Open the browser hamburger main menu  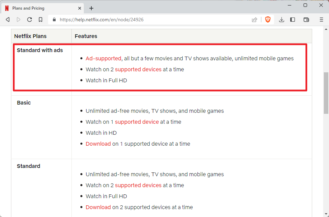[x=321, y=20]
